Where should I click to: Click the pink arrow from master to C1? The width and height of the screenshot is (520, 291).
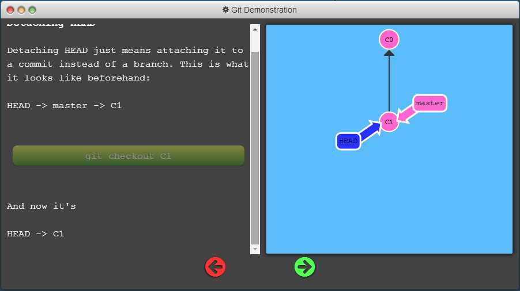tap(406, 113)
